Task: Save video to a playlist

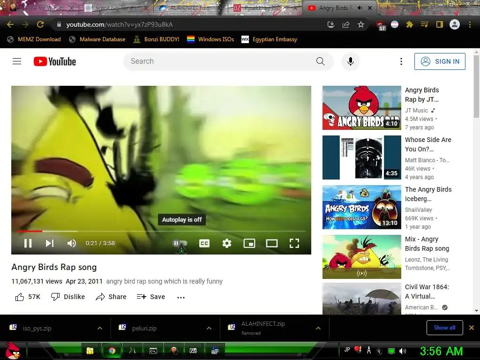Action: coord(150,297)
